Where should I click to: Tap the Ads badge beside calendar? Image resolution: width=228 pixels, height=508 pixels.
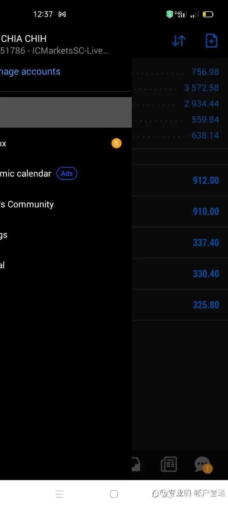pos(67,173)
